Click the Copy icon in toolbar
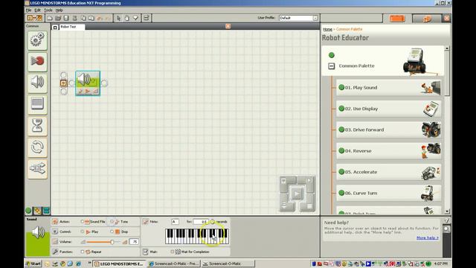Image resolution: width=476 pixels, height=268 pixels. pyautogui.click(x=83, y=18)
